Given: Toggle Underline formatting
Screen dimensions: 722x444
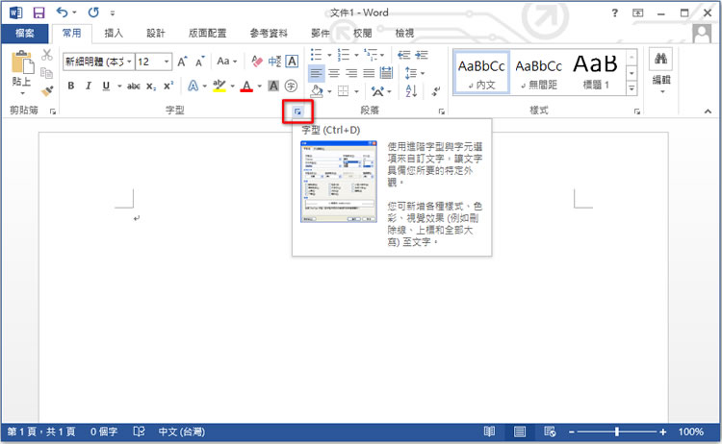Looking at the screenshot, I should (x=106, y=86).
